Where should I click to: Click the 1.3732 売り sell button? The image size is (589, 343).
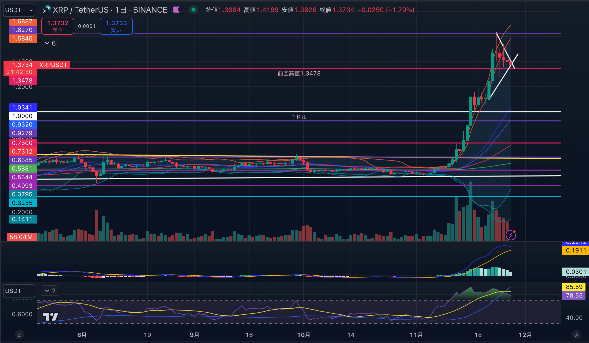[x=58, y=26]
